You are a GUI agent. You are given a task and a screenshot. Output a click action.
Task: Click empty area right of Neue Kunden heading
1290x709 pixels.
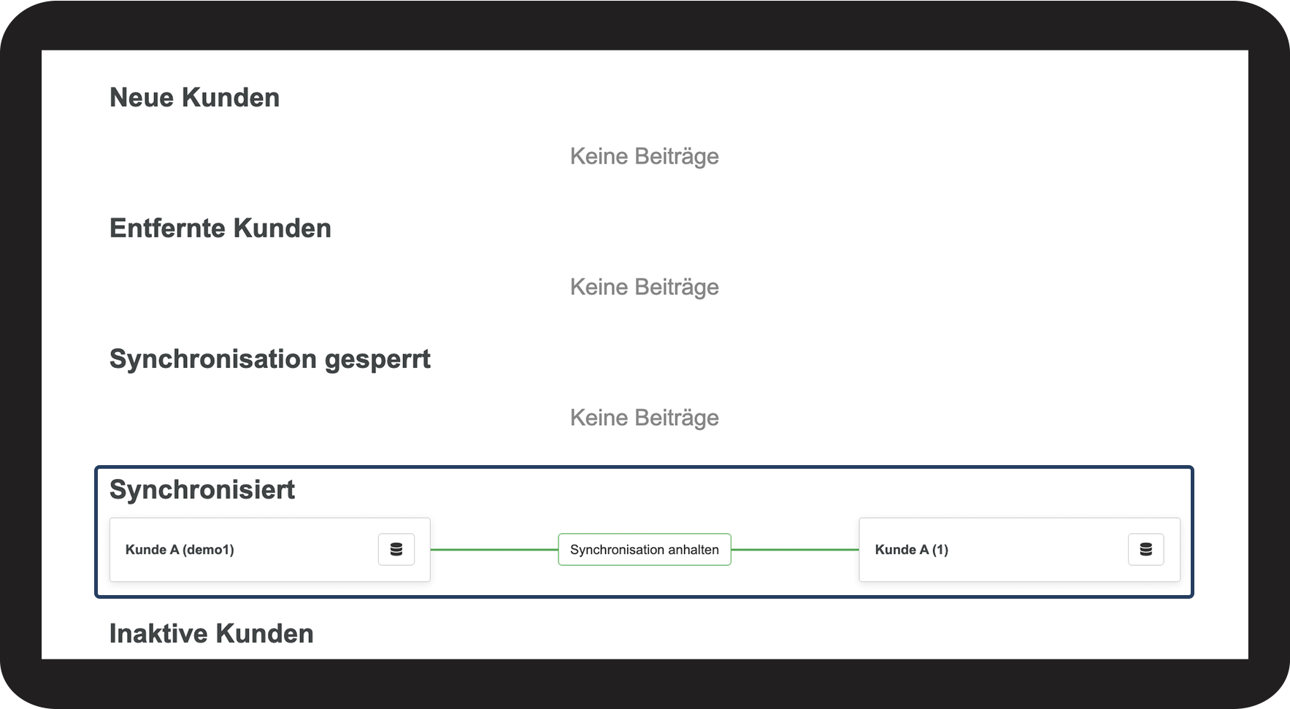click(657, 98)
